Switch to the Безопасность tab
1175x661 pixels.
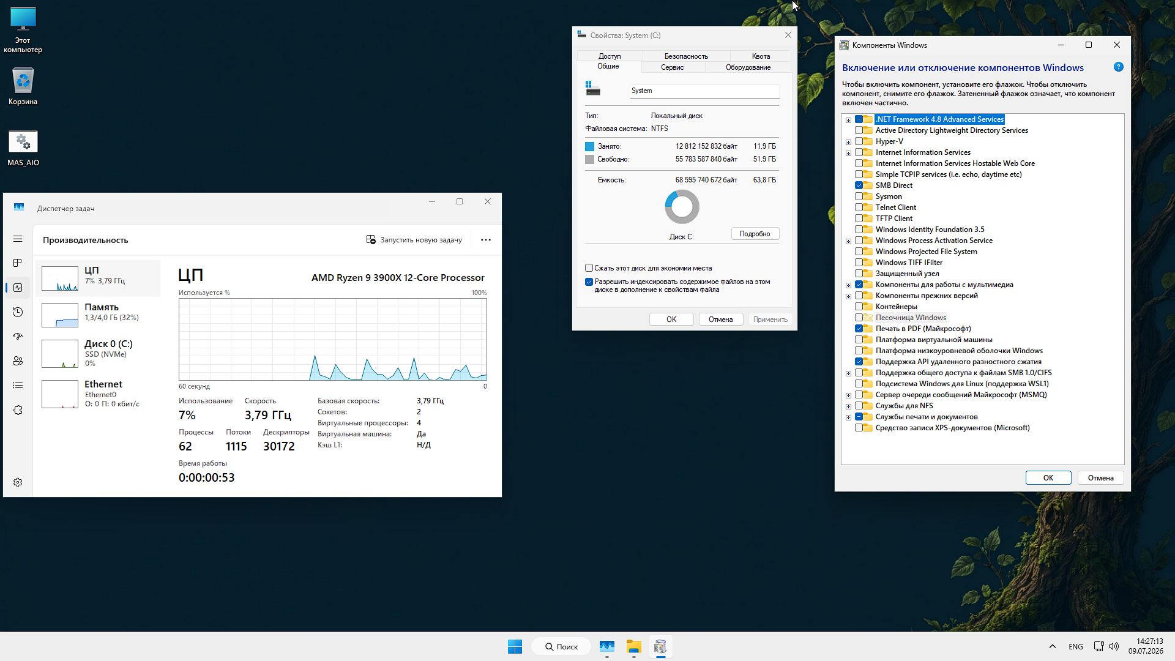686,56
